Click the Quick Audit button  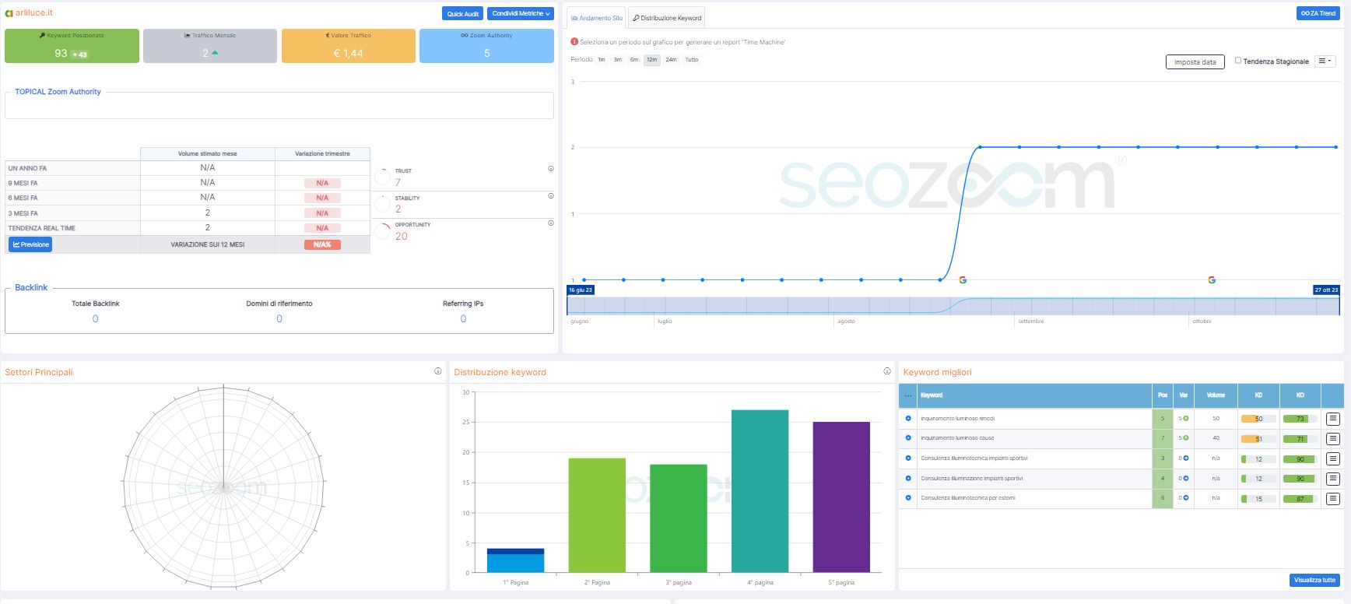[462, 14]
